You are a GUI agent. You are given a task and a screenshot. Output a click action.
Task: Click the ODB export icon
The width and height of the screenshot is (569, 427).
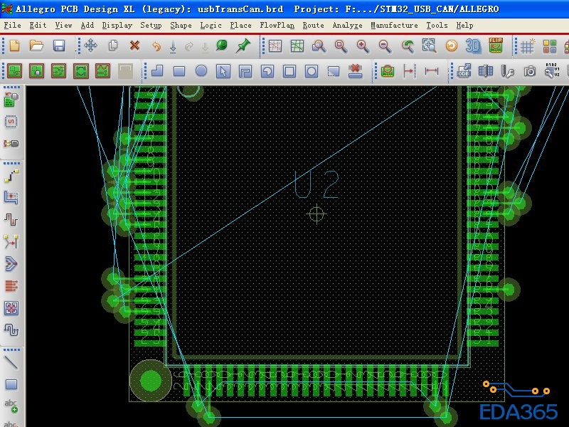click(464, 70)
